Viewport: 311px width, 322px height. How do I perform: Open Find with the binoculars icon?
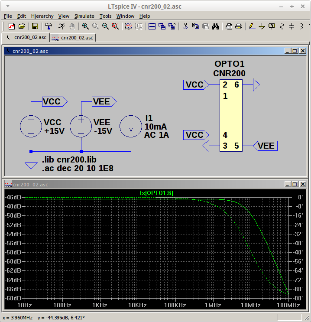pyautogui.click(x=215, y=26)
